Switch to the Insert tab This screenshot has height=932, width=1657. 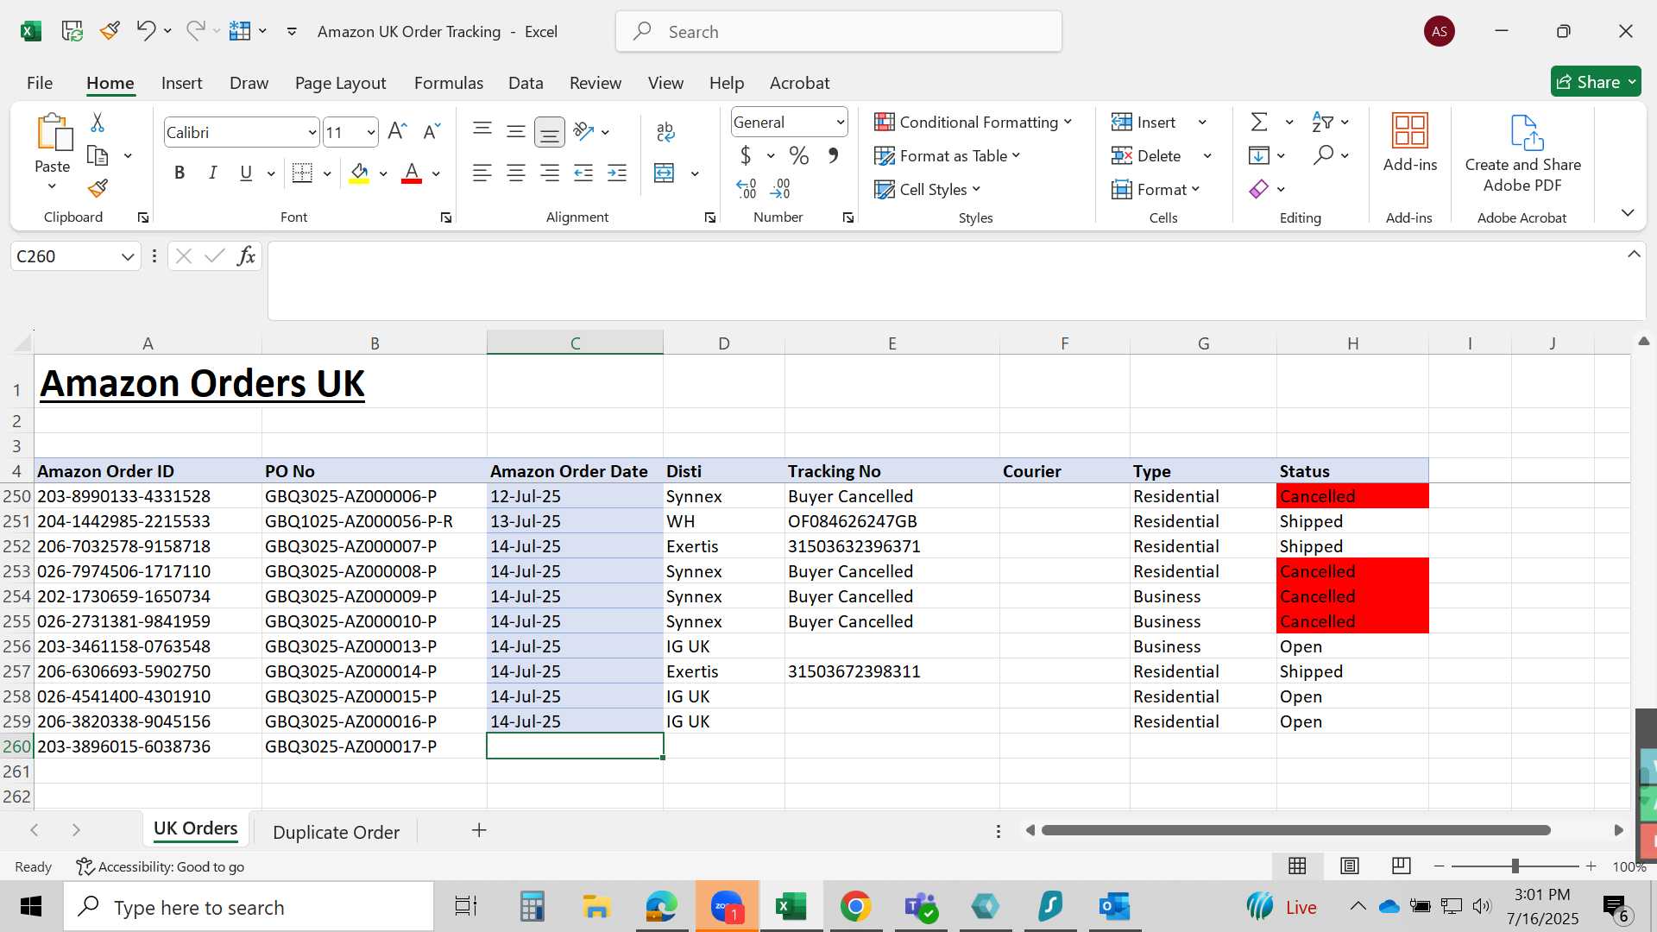[x=181, y=83]
